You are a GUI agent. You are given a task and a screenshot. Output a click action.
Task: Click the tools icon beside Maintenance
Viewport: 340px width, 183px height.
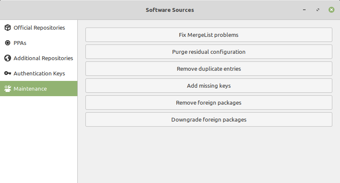point(7,89)
